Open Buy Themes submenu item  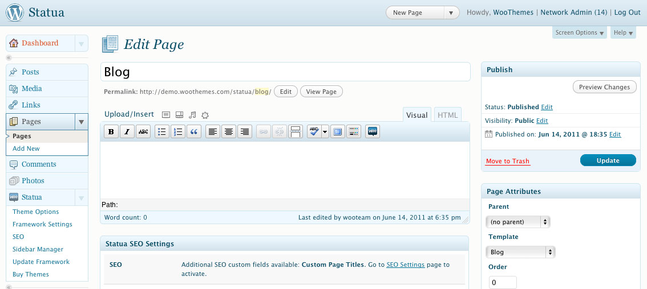point(31,274)
